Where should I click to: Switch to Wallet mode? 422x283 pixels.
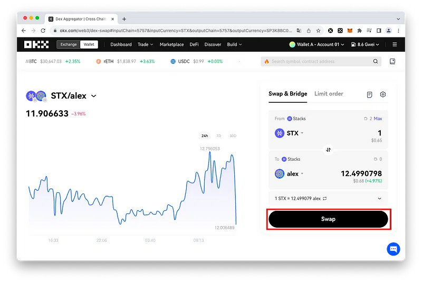[89, 44]
